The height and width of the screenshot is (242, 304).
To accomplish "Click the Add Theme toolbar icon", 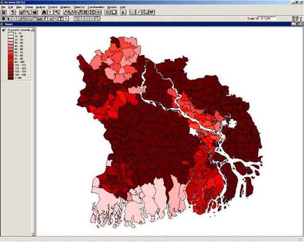I will [x=13, y=12].
